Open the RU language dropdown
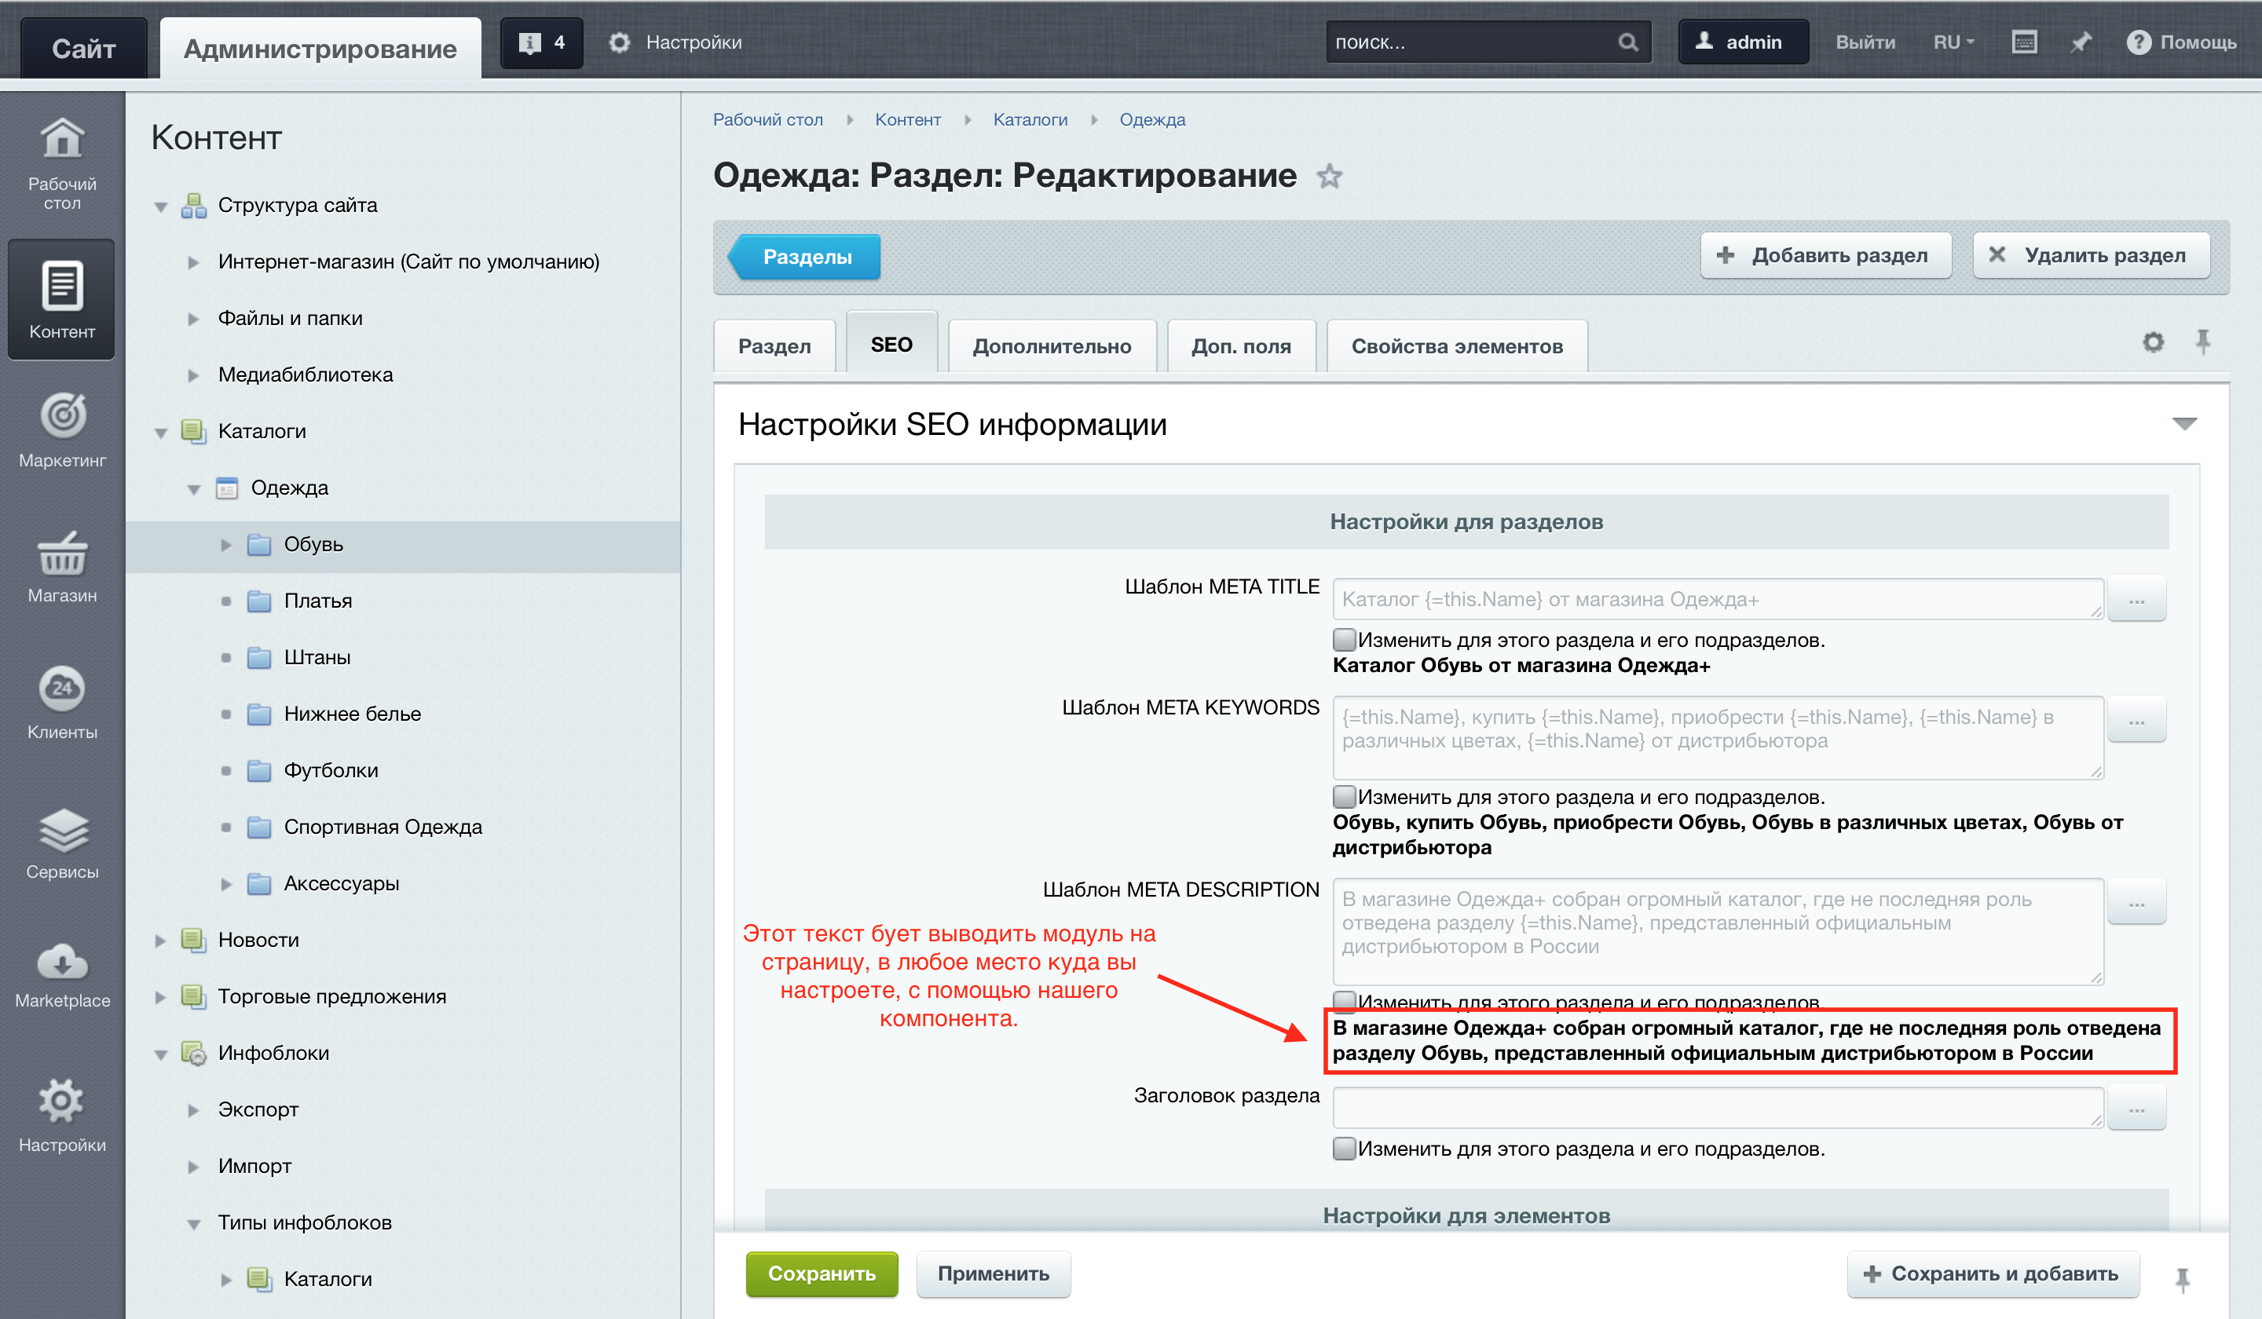The image size is (2262, 1319). (1953, 42)
